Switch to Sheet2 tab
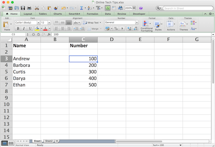This screenshot has width=215, height=147. [x=49, y=141]
